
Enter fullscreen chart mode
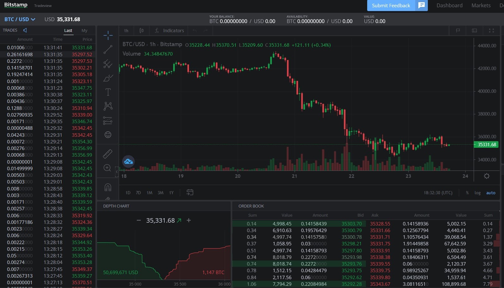click(x=491, y=31)
